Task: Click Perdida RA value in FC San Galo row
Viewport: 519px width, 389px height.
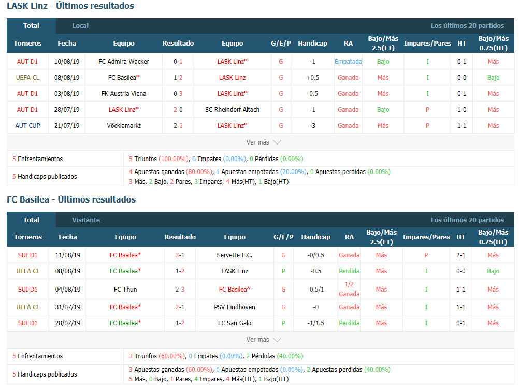Action: (x=349, y=323)
